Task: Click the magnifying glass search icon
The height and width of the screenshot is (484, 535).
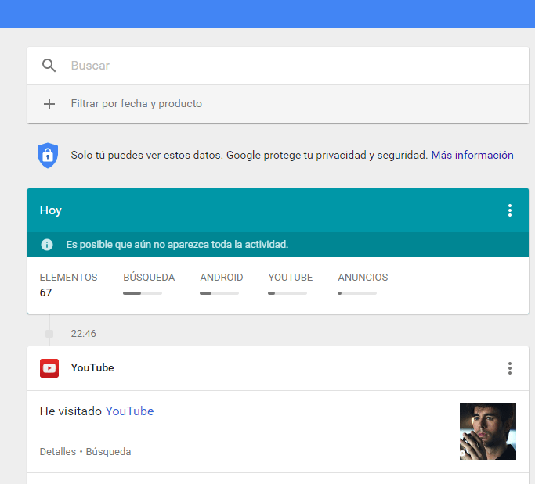Action: (x=49, y=66)
